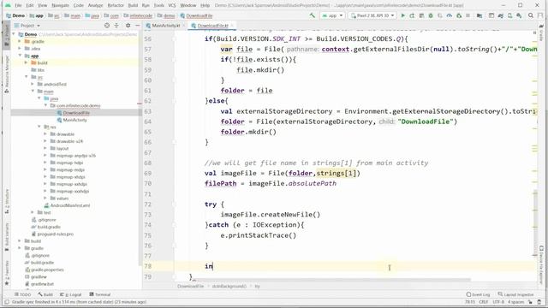Click the UTF-8 encoding in status bar
Image resolution: width=548 pixels, height=308 pixels.
point(498,302)
